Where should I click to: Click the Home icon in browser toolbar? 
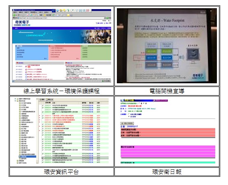(x=34, y=15)
